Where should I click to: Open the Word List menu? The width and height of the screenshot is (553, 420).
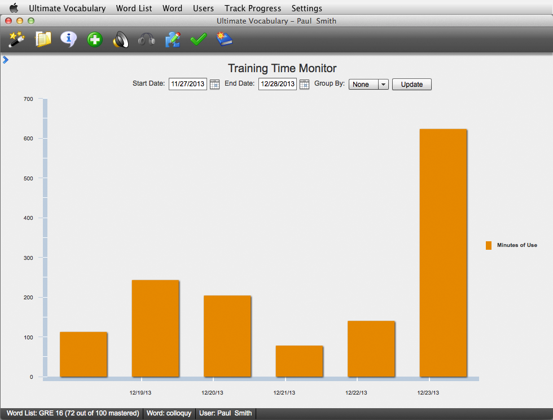pos(133,8)
